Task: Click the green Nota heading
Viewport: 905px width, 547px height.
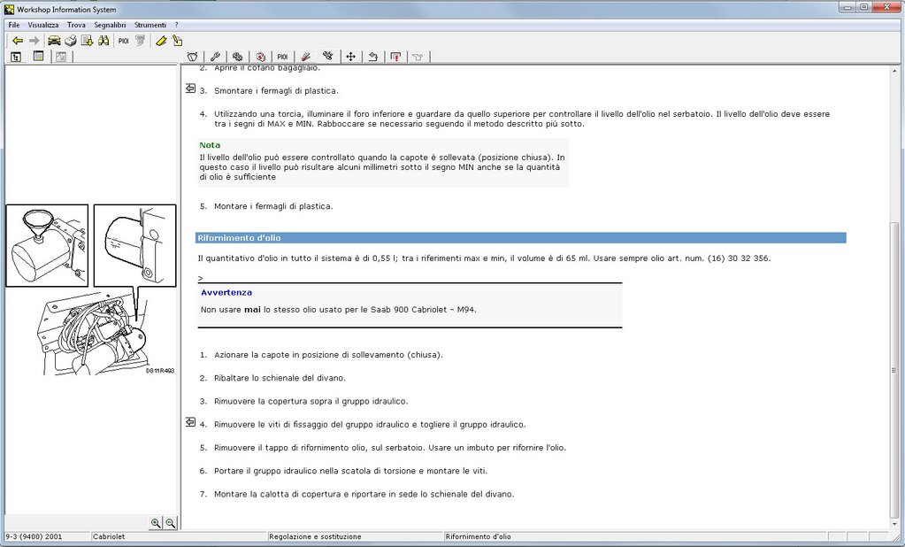Action: (x=210, y=145)
